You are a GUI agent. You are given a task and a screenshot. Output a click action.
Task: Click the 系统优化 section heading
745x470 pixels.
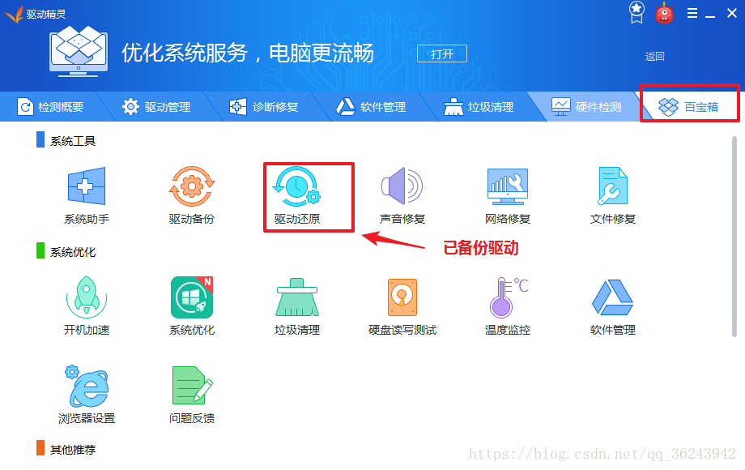[73, 252]
